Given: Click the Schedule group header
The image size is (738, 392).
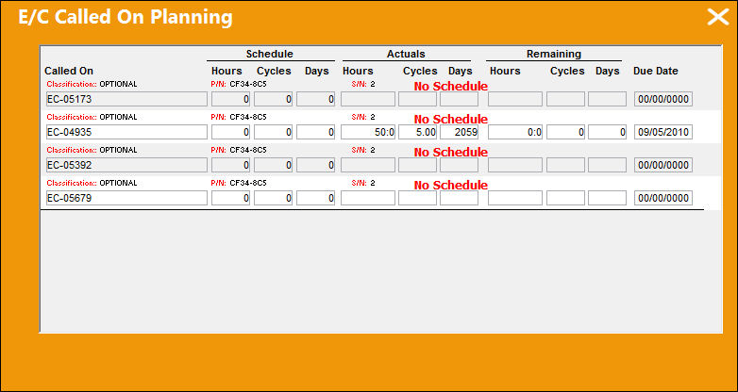Looking at the screenshot, I should [x=269, y=54].
